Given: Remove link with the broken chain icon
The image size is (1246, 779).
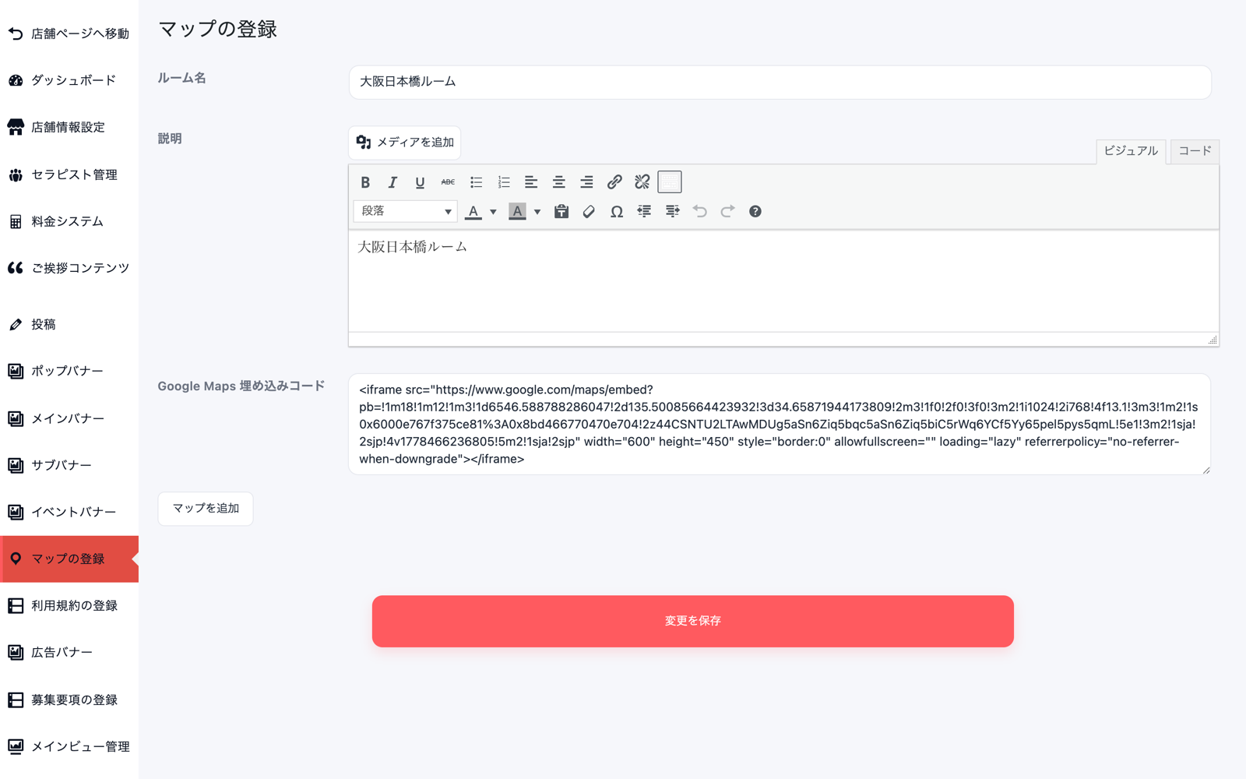Looking at the screenshot, I should tap(642, 182).
